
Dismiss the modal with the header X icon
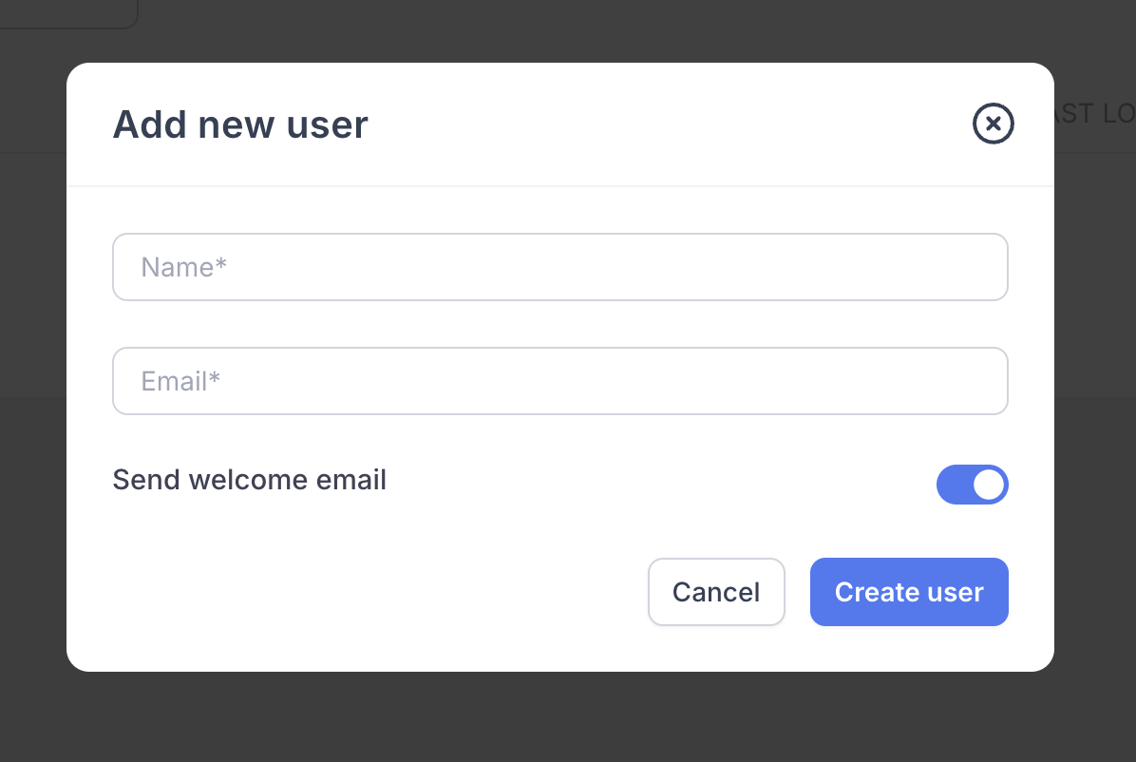[994, 124]
